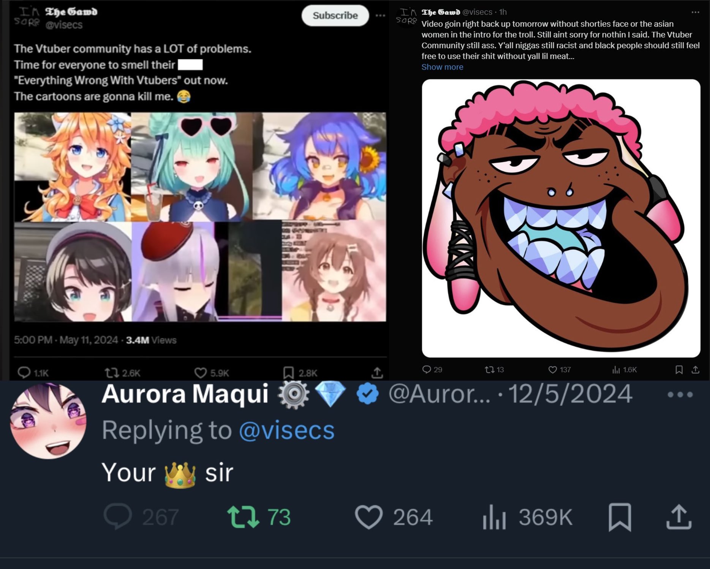Open Aurora Maqui's profile avatar
The width and height of the screenshot is (710, 569).
[48, 421]
